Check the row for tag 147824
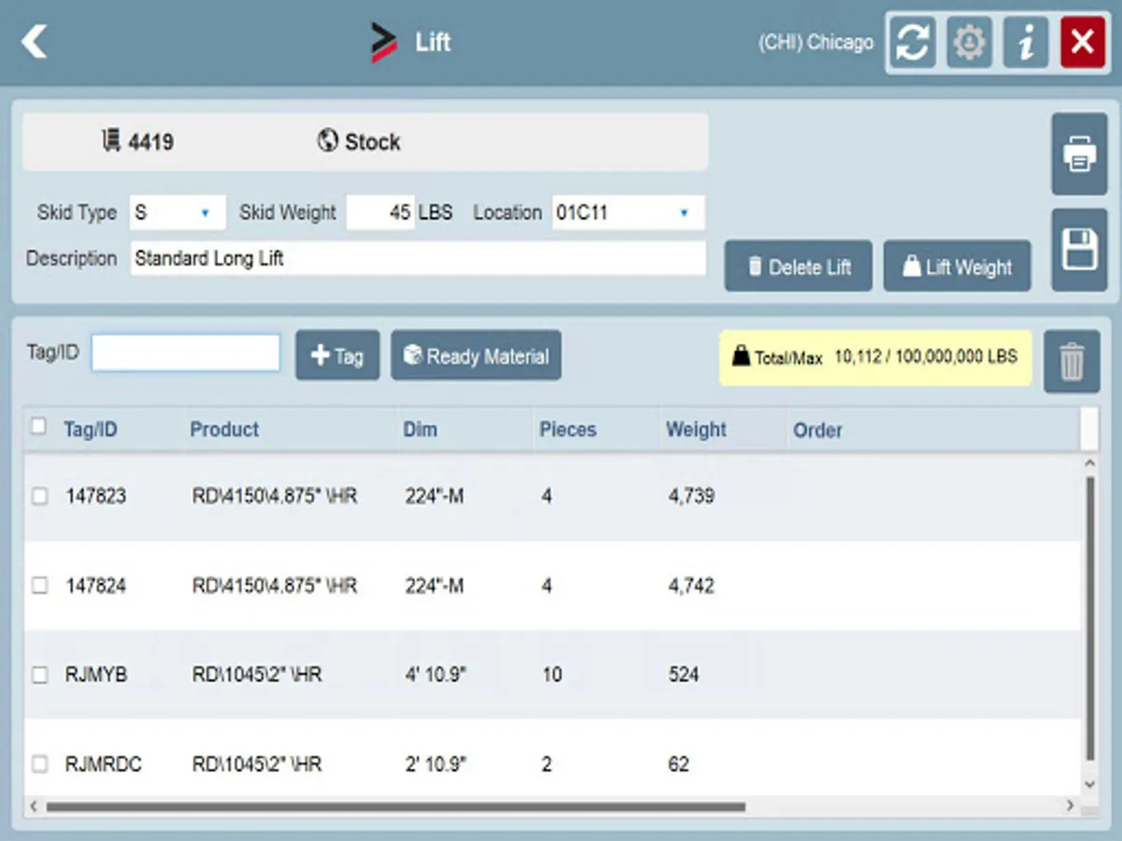1122x841 pixels. [x=39, y=586]
